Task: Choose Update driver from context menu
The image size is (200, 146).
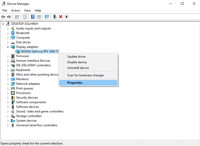Action: pos(88,57)
